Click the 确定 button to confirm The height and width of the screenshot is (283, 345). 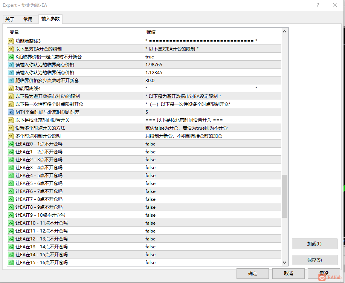tap(253, 274)
